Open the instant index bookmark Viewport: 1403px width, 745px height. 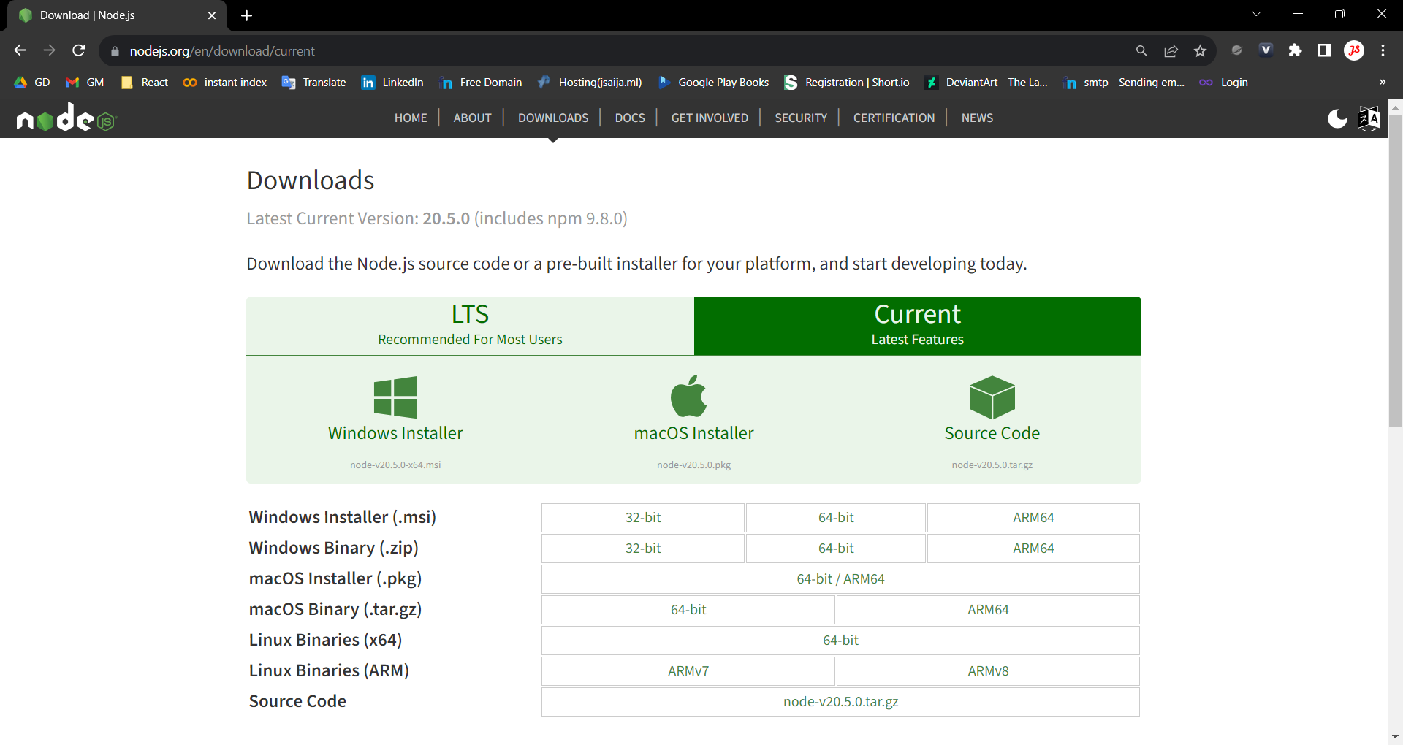[225, 83]
